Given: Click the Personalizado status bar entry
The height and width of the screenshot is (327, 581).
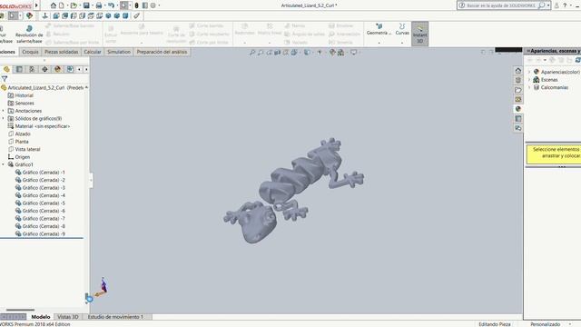Looking at the screenshot, I should [x=545, y=324].
